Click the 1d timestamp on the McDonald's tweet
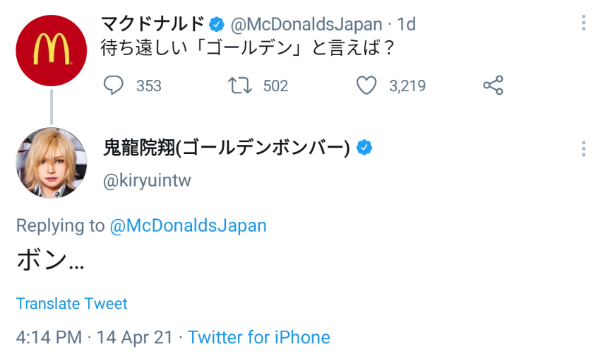The image size is (610, 359). [406, 25]
